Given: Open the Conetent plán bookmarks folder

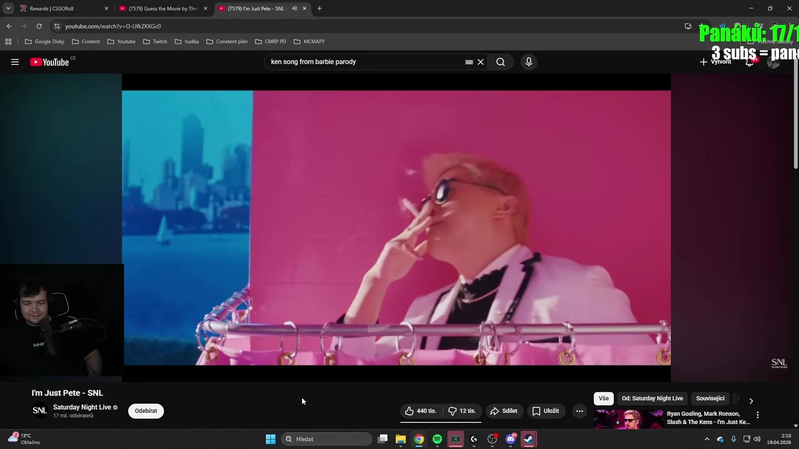Looking at the screenshot, I should coord(227,42).
